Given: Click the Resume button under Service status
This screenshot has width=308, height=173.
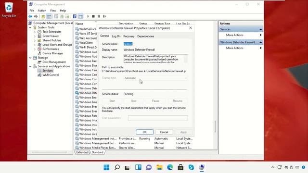Looking at the screenshot, I should click(x=178, y=101).
